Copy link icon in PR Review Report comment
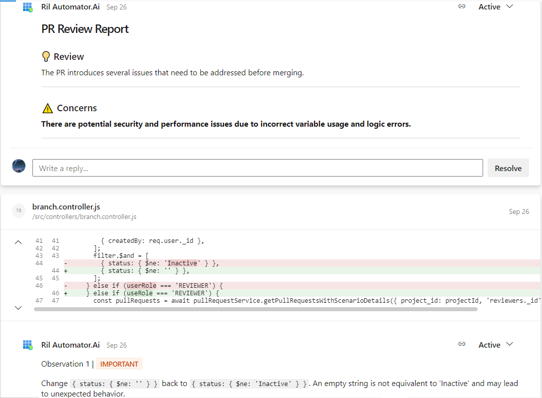The width and height of the screenshot is (542, 398). [462, 6]
